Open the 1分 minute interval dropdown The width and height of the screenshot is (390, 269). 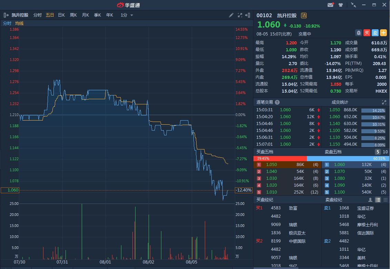[127, 15]
